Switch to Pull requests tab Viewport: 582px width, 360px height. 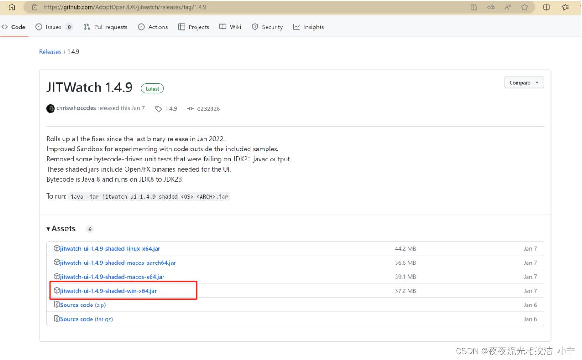[x=106, y=27]
